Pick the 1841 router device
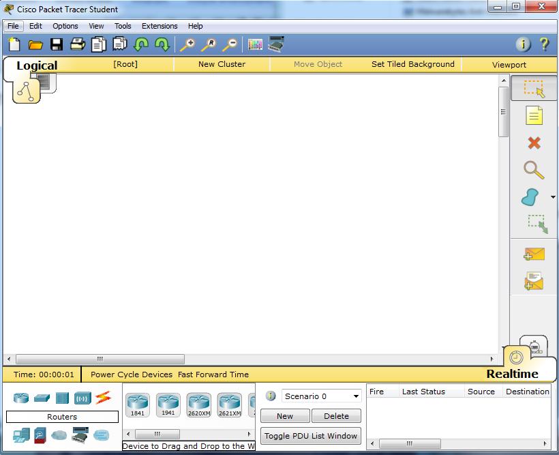The height and width of the screenshot is (455, 559). pyautogui.click(x=137, y=405)
